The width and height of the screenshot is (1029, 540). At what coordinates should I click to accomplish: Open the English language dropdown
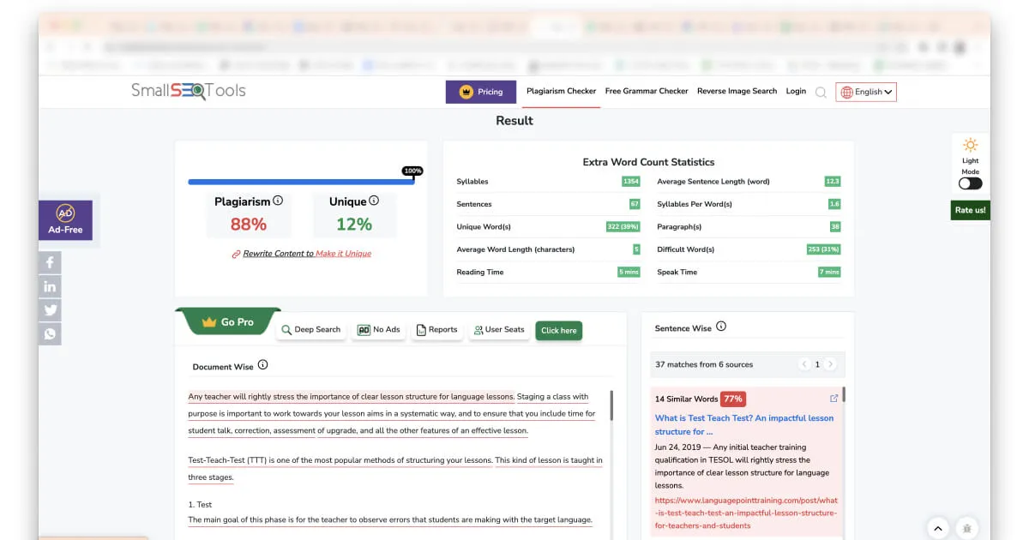point(866,92)
